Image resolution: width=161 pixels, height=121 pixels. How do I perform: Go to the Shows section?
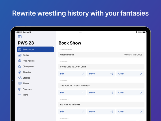coord(35,83)
